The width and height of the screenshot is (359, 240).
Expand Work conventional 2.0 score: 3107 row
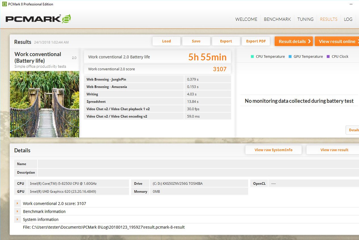coord(18,203)
